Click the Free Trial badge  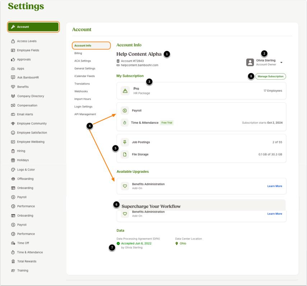click(x=167, y=123)
